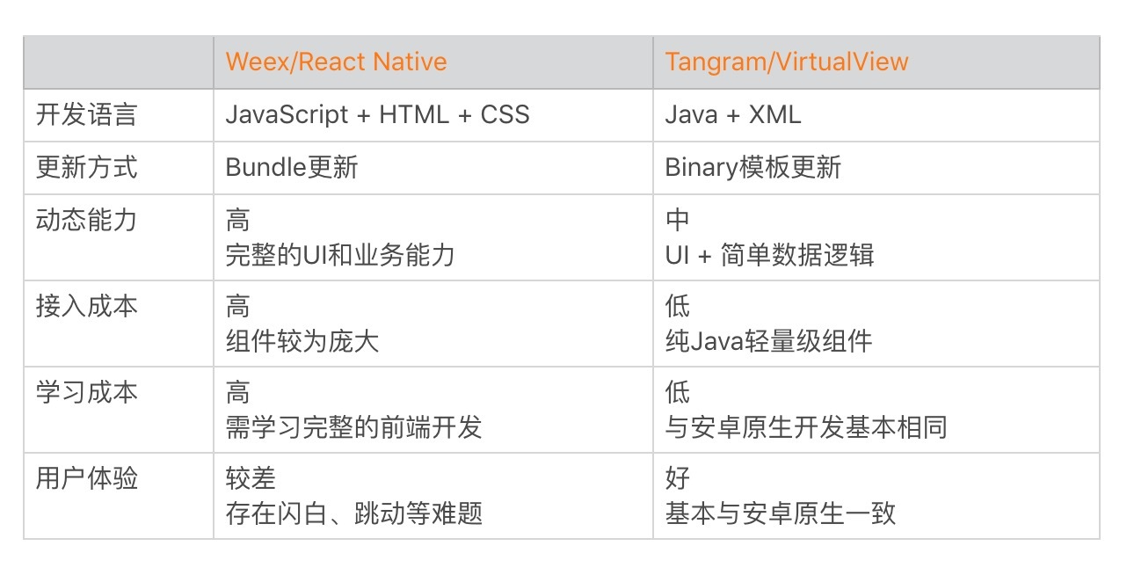Screen dimensions: 1127x575
Task: Click the JavaScript + HTML + CSS cell
Action: click(377, 115)
